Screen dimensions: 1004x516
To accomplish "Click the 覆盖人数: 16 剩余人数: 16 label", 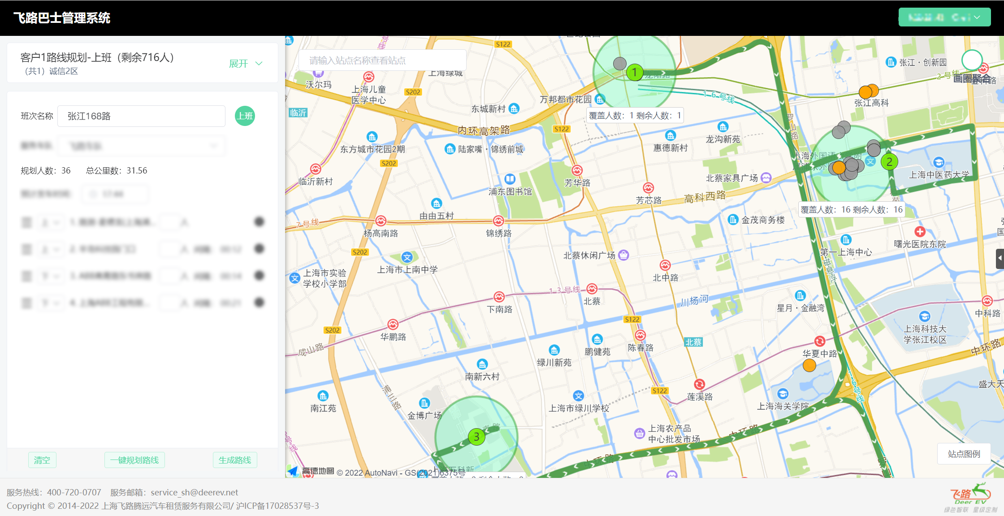I will (852, 209).
